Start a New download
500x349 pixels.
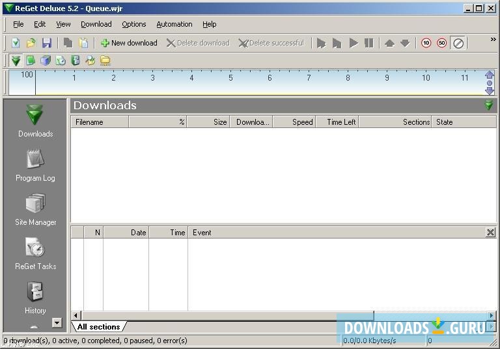click(x=129, y=43)
